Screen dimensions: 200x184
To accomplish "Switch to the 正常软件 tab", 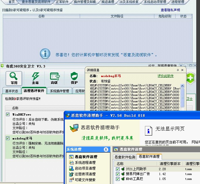I will [x=62, y=2].
